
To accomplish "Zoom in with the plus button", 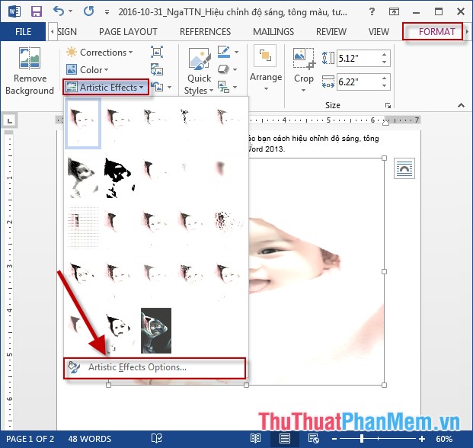I will pyautogui.click(x=422, y=439).
